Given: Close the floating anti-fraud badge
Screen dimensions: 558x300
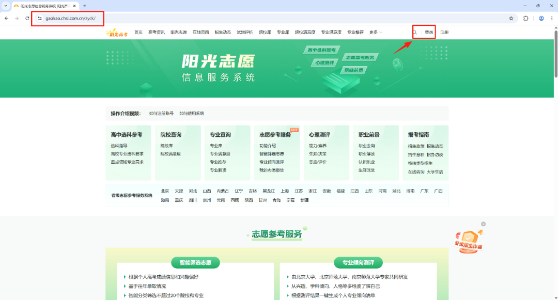Looking at the screenshot, I should coord(483,224).
